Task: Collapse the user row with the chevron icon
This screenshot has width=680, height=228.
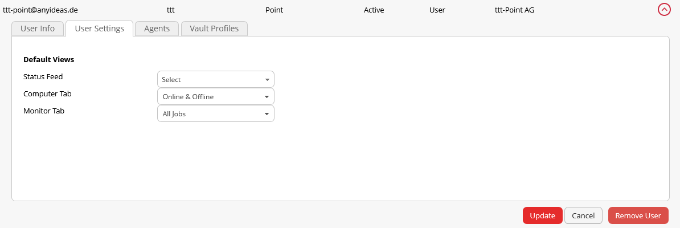Action: click(664, 10)
